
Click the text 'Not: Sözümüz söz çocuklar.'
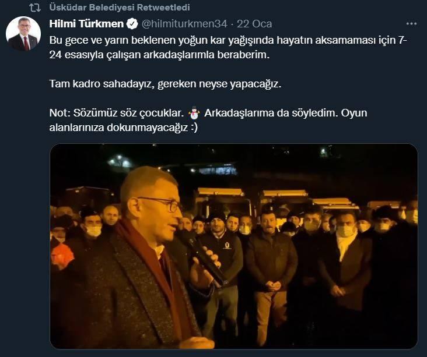[117, 113]
